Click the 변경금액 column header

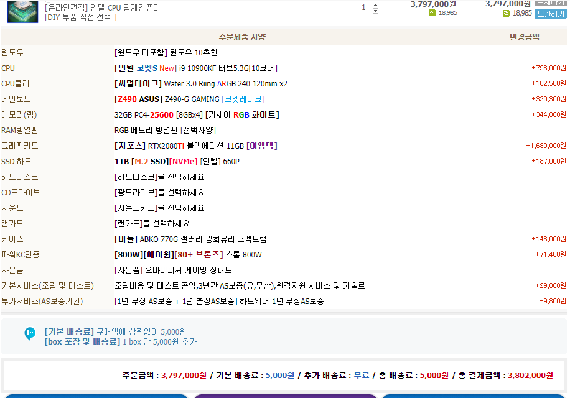(524, 37)
